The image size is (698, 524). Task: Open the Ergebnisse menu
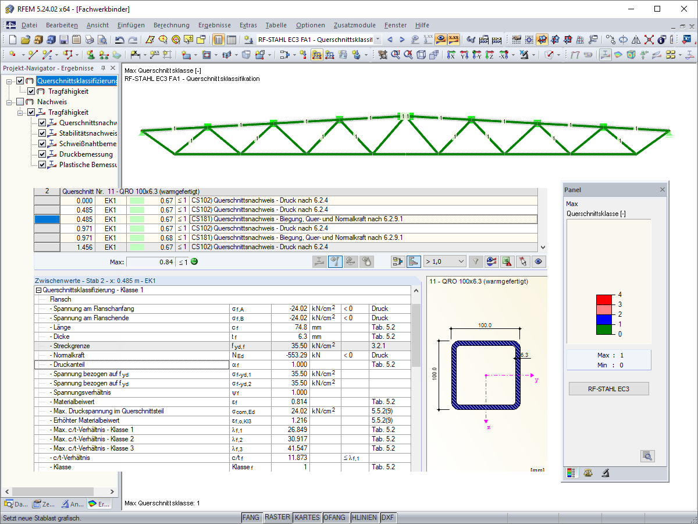(215, 25)
